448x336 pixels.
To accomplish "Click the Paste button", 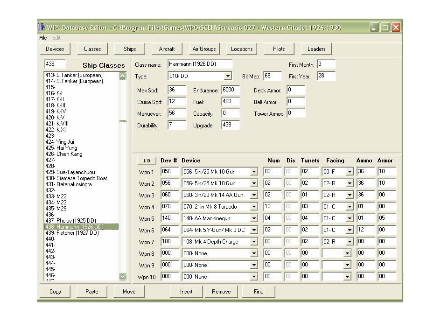I will pos(92,291).
